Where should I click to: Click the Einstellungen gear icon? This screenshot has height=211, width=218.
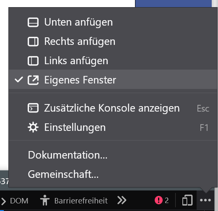[33, 127]
